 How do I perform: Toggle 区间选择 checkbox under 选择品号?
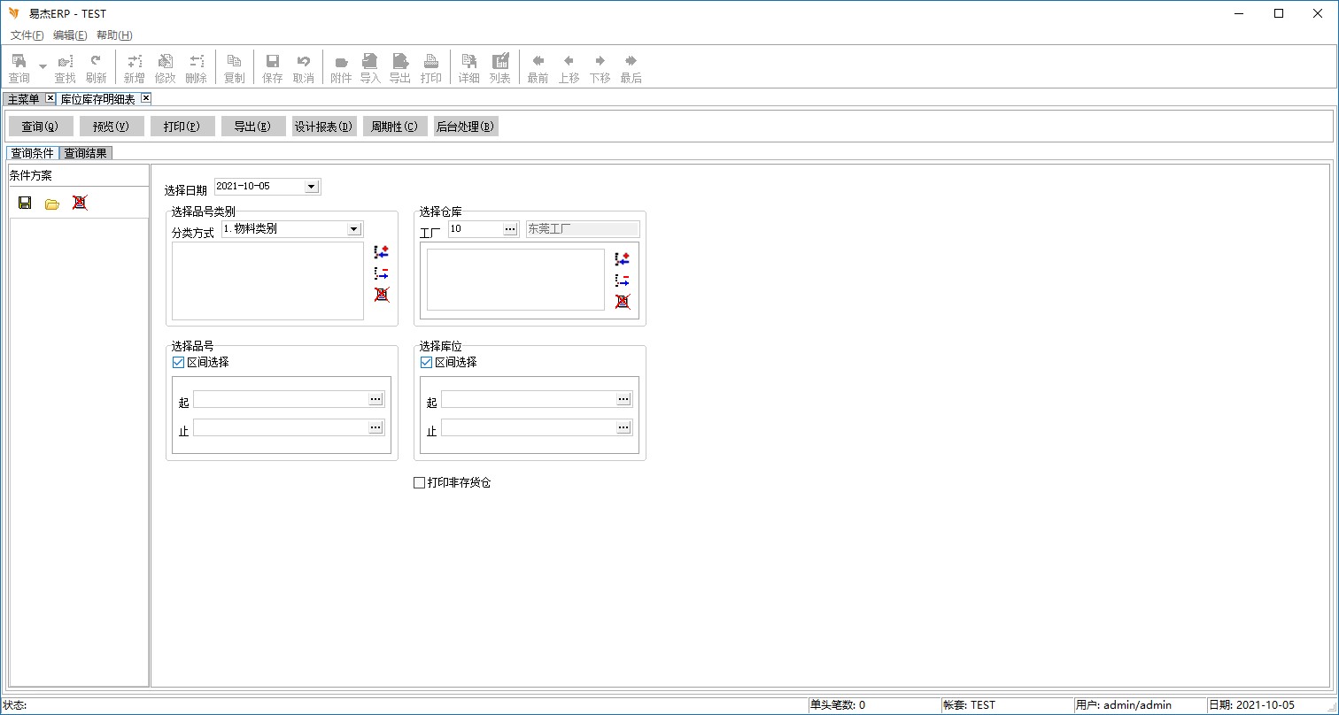coord(178,362)
